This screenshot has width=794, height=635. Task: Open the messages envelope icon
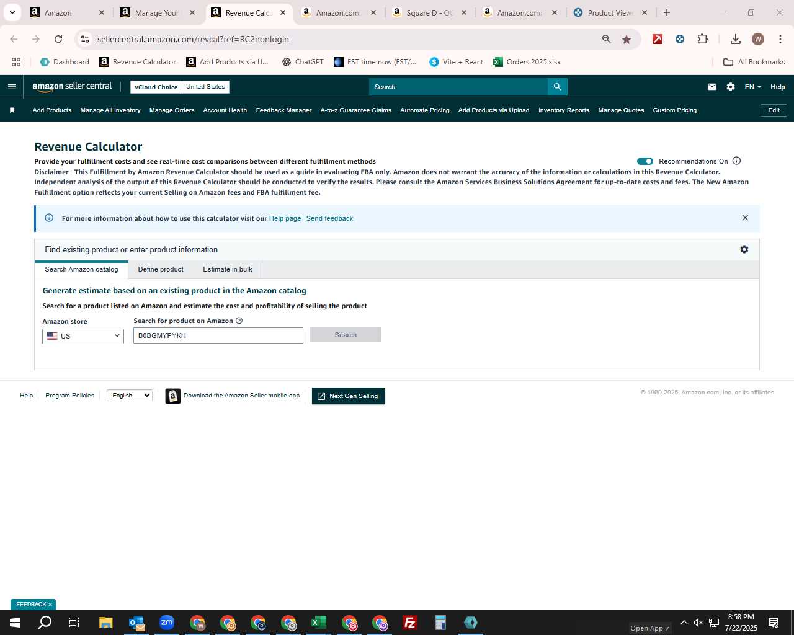[712, 87]
